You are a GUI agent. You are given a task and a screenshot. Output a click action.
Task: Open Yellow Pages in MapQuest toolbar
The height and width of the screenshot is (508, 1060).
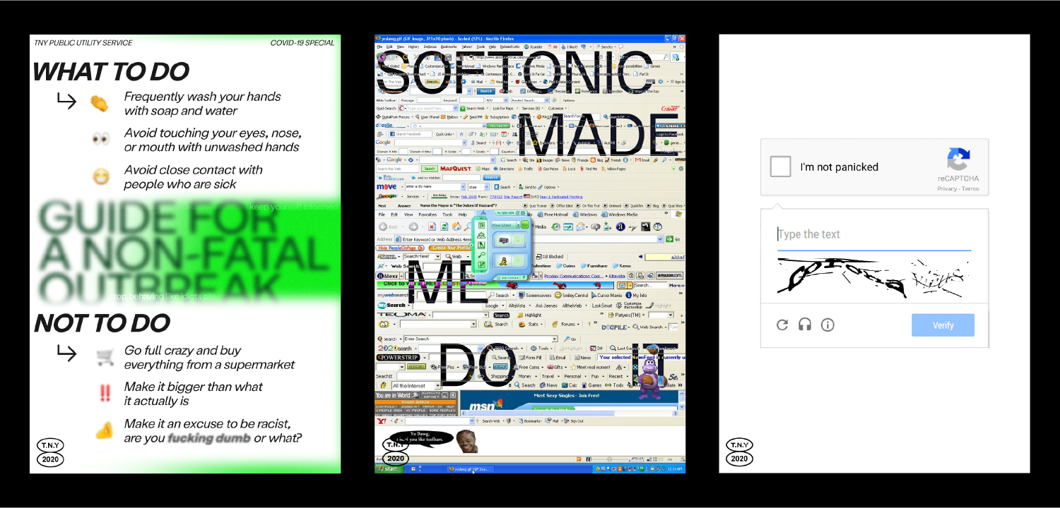(614, 169)
